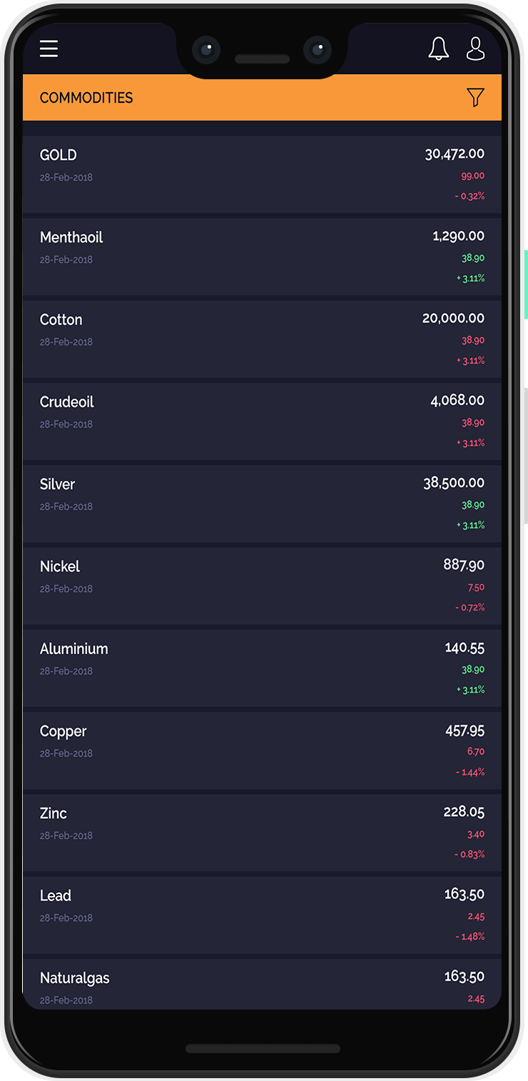This screenshot has height=1081, width=528.
Task: Open Menthaoil commodity details
Action: tap(262, 256)
